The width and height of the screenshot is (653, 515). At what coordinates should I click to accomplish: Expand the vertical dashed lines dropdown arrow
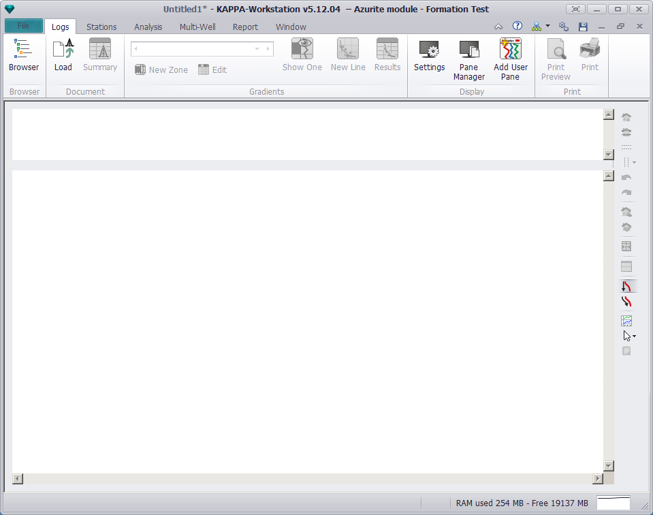point(634,162)
